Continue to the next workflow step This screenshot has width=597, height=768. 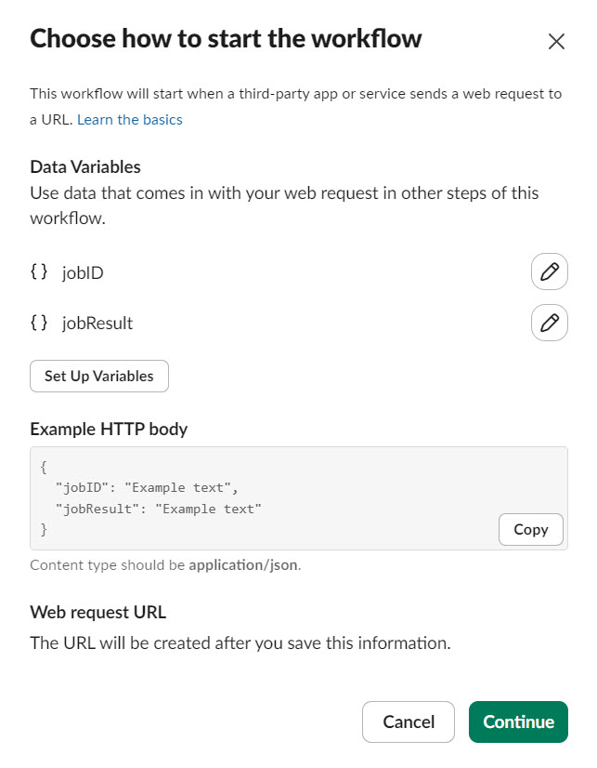[518, 722]
